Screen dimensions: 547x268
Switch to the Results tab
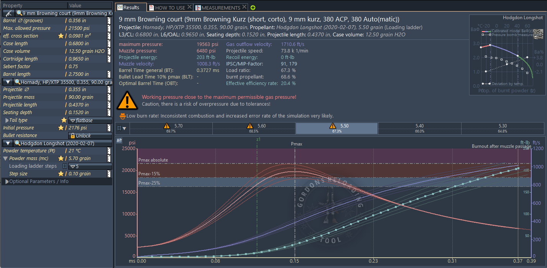pyautogui.click(x=131, y=8)
